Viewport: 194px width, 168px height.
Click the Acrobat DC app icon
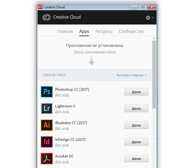(47, 159)
